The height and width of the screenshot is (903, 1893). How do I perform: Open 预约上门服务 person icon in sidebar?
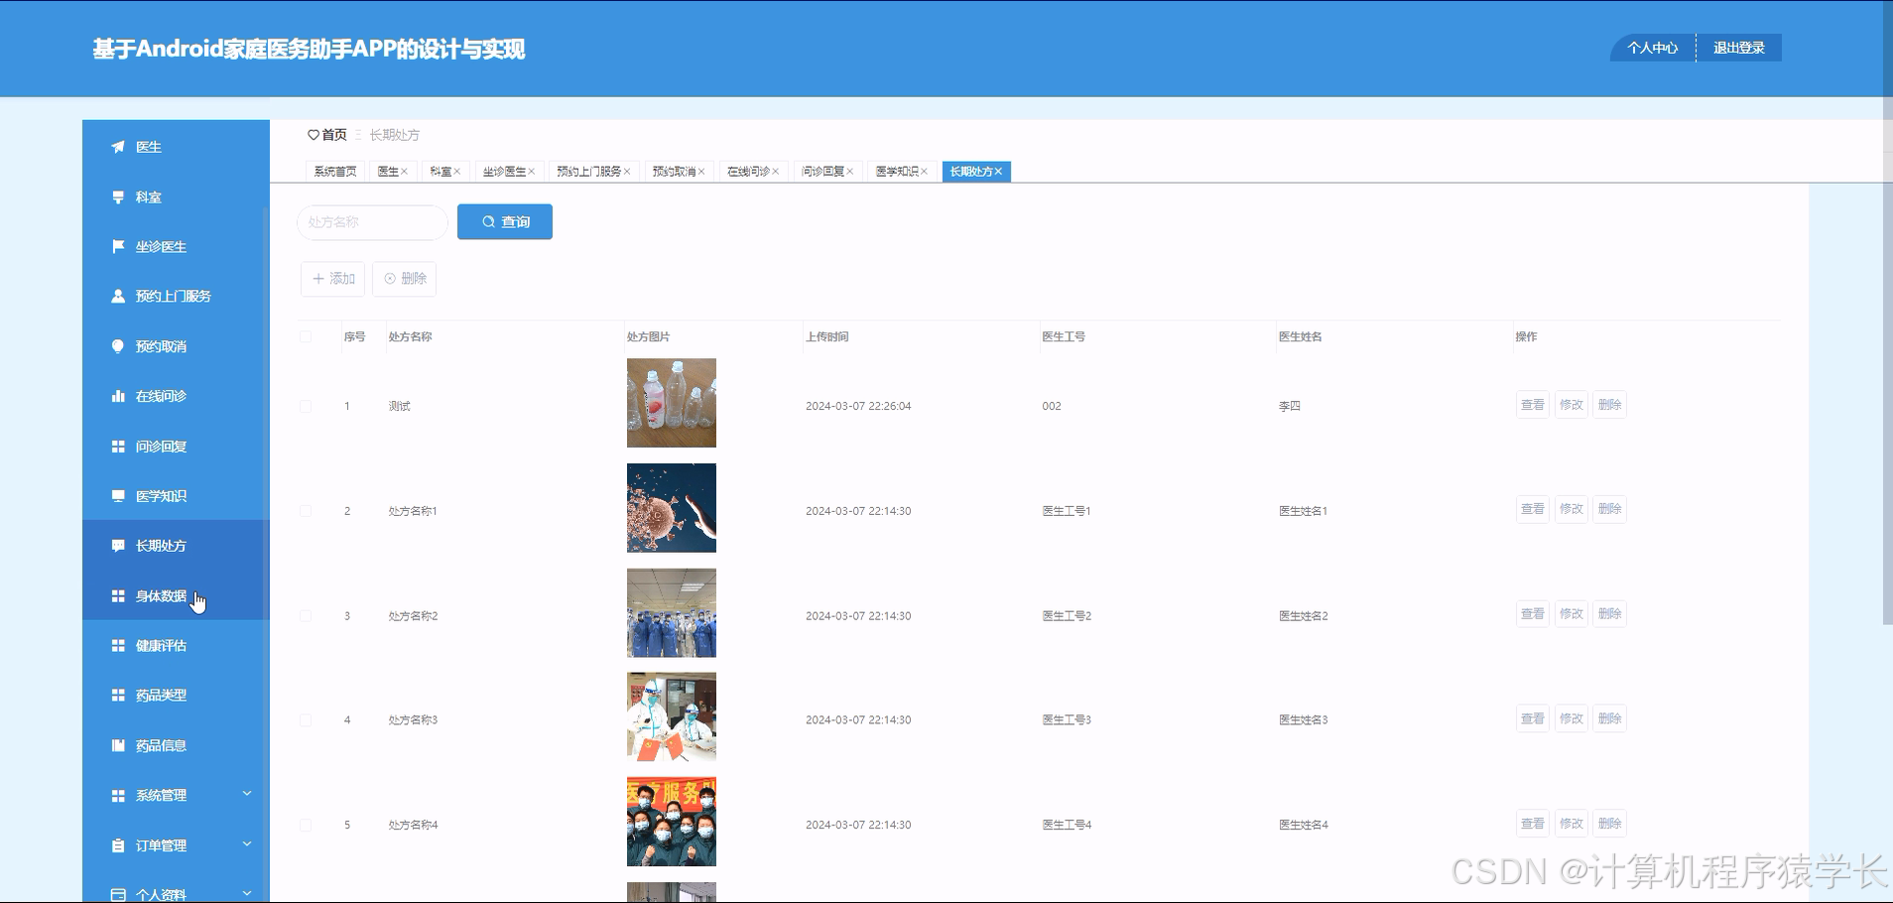[118, 296]
